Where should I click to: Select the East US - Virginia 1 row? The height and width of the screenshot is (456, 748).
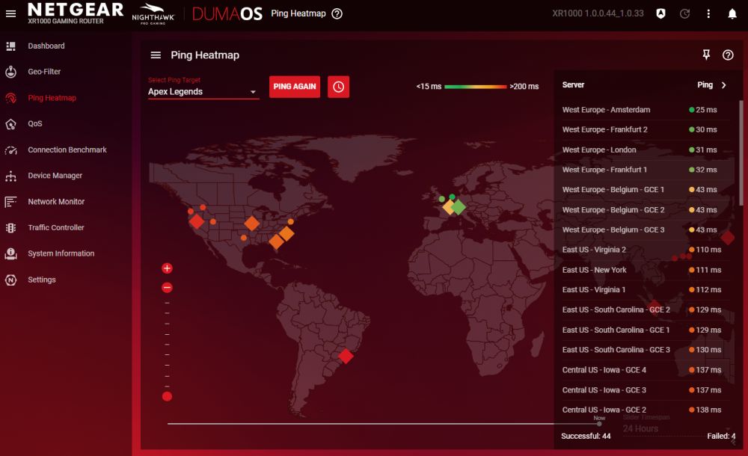click(646, 290)
